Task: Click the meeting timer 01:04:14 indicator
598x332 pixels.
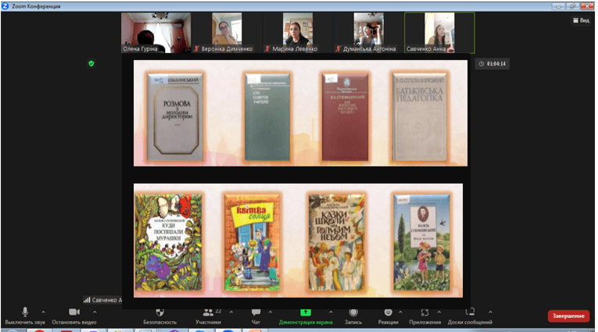Action: coord(492,64)
